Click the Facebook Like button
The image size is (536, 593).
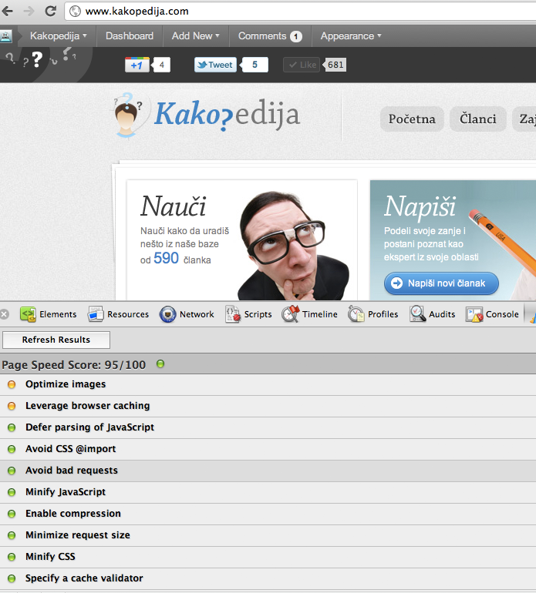pyautogui.click(x=302, y=65)
